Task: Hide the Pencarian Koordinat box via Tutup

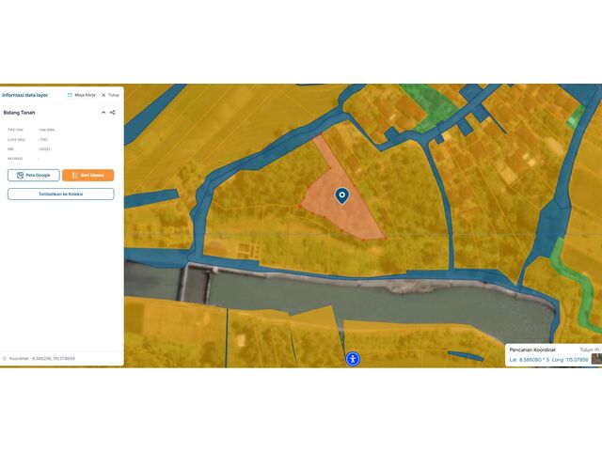Action: tap(588, 349)
